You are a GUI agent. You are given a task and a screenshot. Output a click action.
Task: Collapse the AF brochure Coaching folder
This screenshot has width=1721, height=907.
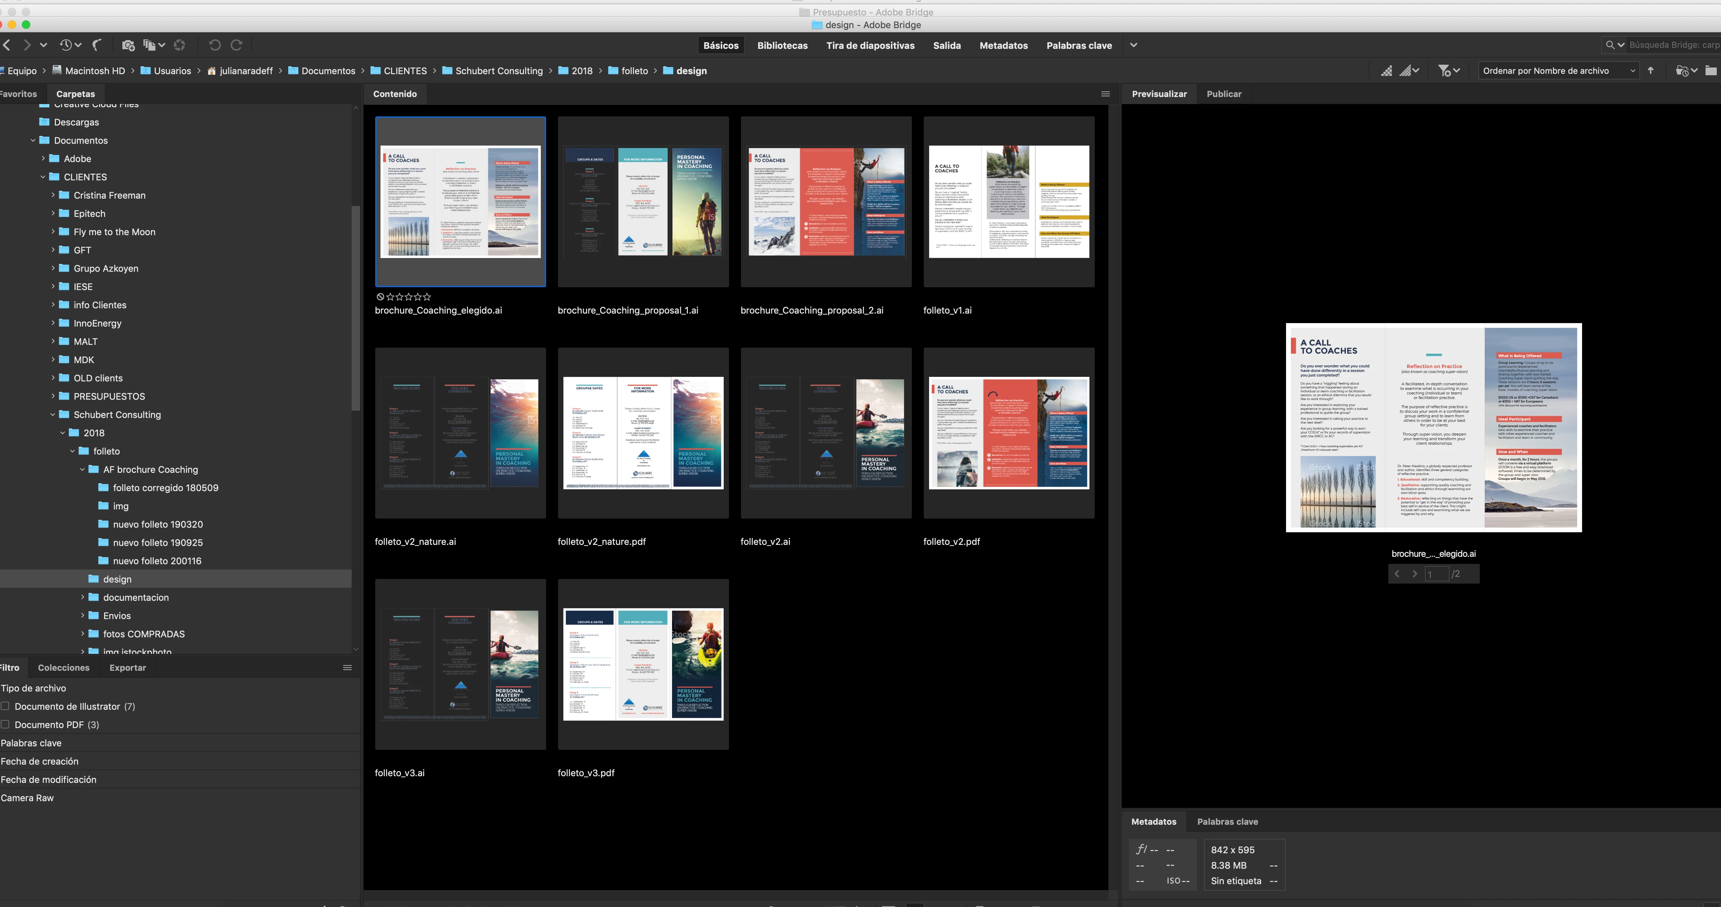pos(83,470)
